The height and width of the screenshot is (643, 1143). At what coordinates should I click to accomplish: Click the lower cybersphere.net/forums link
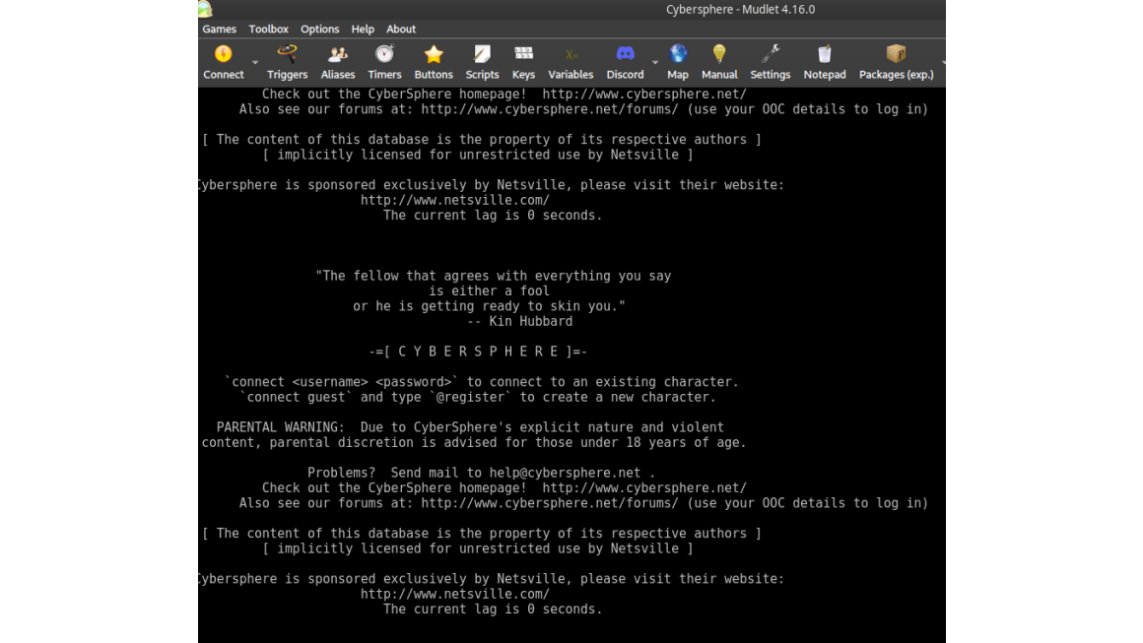click(550, 503)
